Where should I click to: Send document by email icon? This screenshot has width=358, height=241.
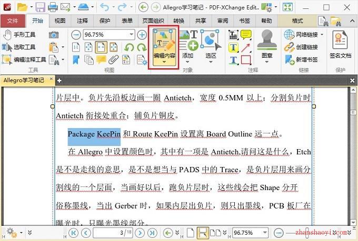pyautogui.click(x=65, y=7)
